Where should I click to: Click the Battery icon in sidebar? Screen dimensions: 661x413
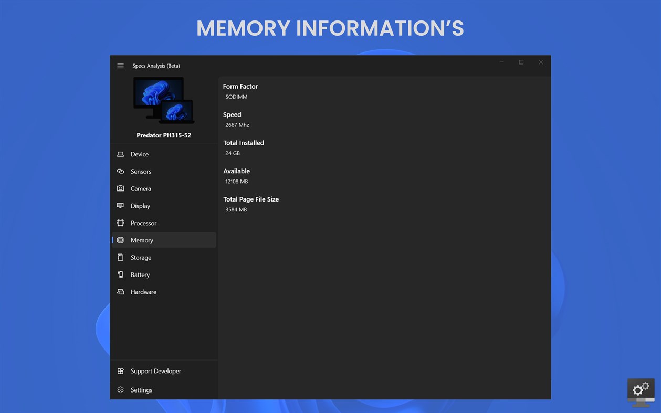(x=121, y=274)
